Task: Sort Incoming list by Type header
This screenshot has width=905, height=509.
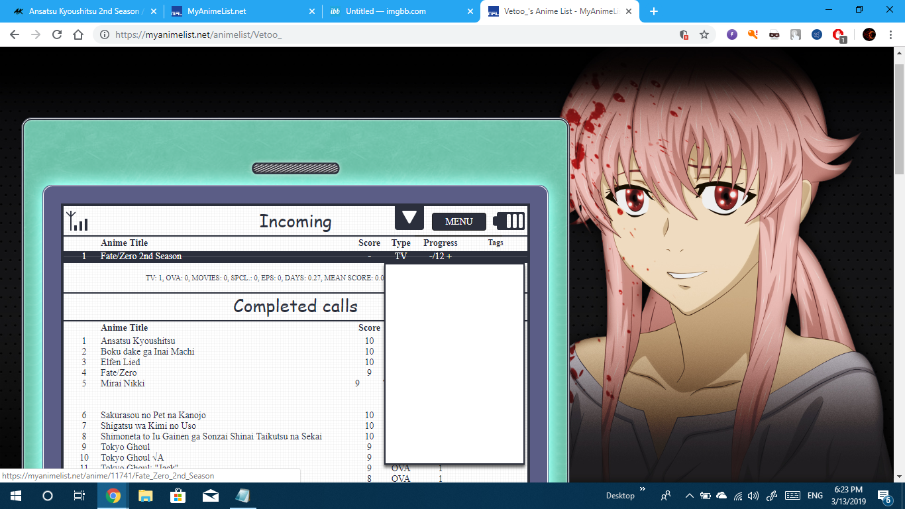Action: pyautogui.click(x=401, y=243)
